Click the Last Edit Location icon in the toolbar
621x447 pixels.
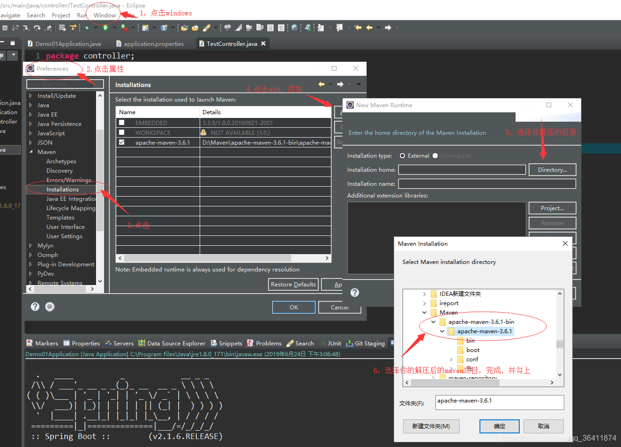click(x=358, y=28)
